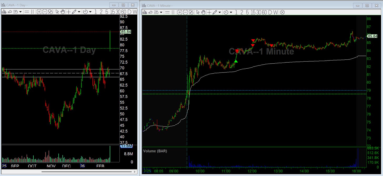Screen dimensions: 383x176
Task: Toggle the crosshair tool in 1 Day window
Action: click(68, 12)
